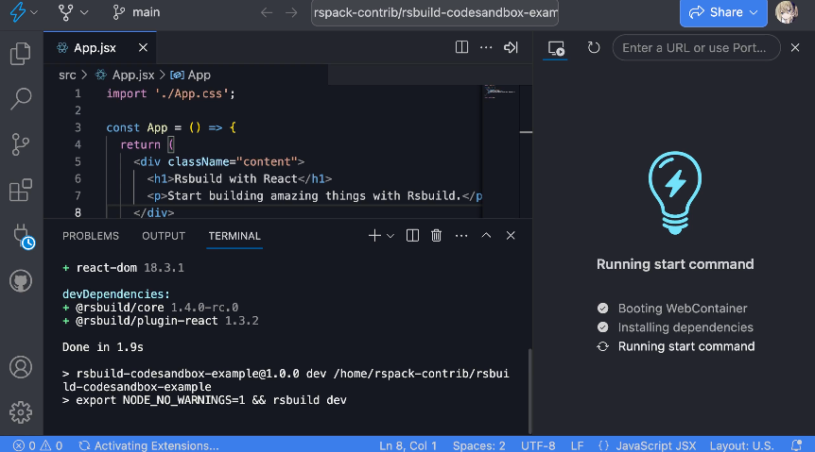Close the App.jsx tab

pos(143,48)
